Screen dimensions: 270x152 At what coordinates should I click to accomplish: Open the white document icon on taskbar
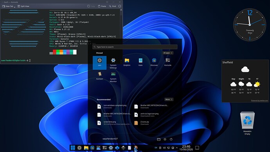(130, 148)
